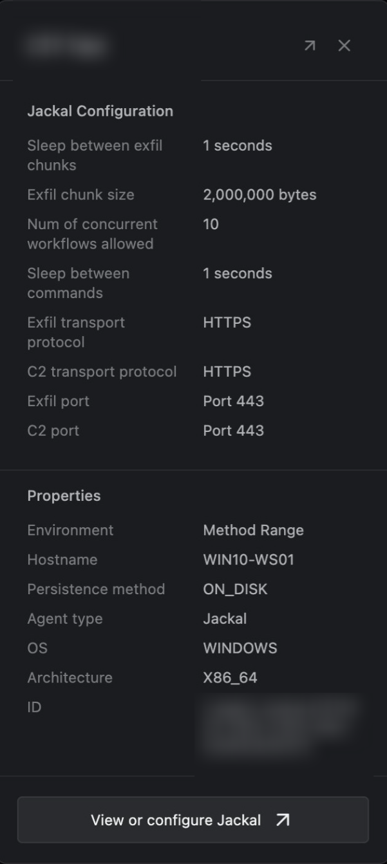Select the Exfil port 'Port 443' value
Image resolution: width=387 pixels, height=864 pixels.
click(x=233, y=401)
